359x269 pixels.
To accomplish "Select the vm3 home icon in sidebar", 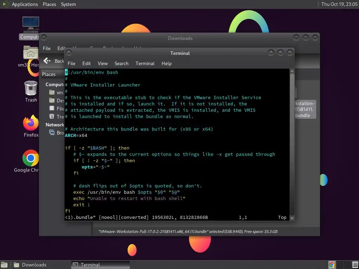I will coord(52,92).
